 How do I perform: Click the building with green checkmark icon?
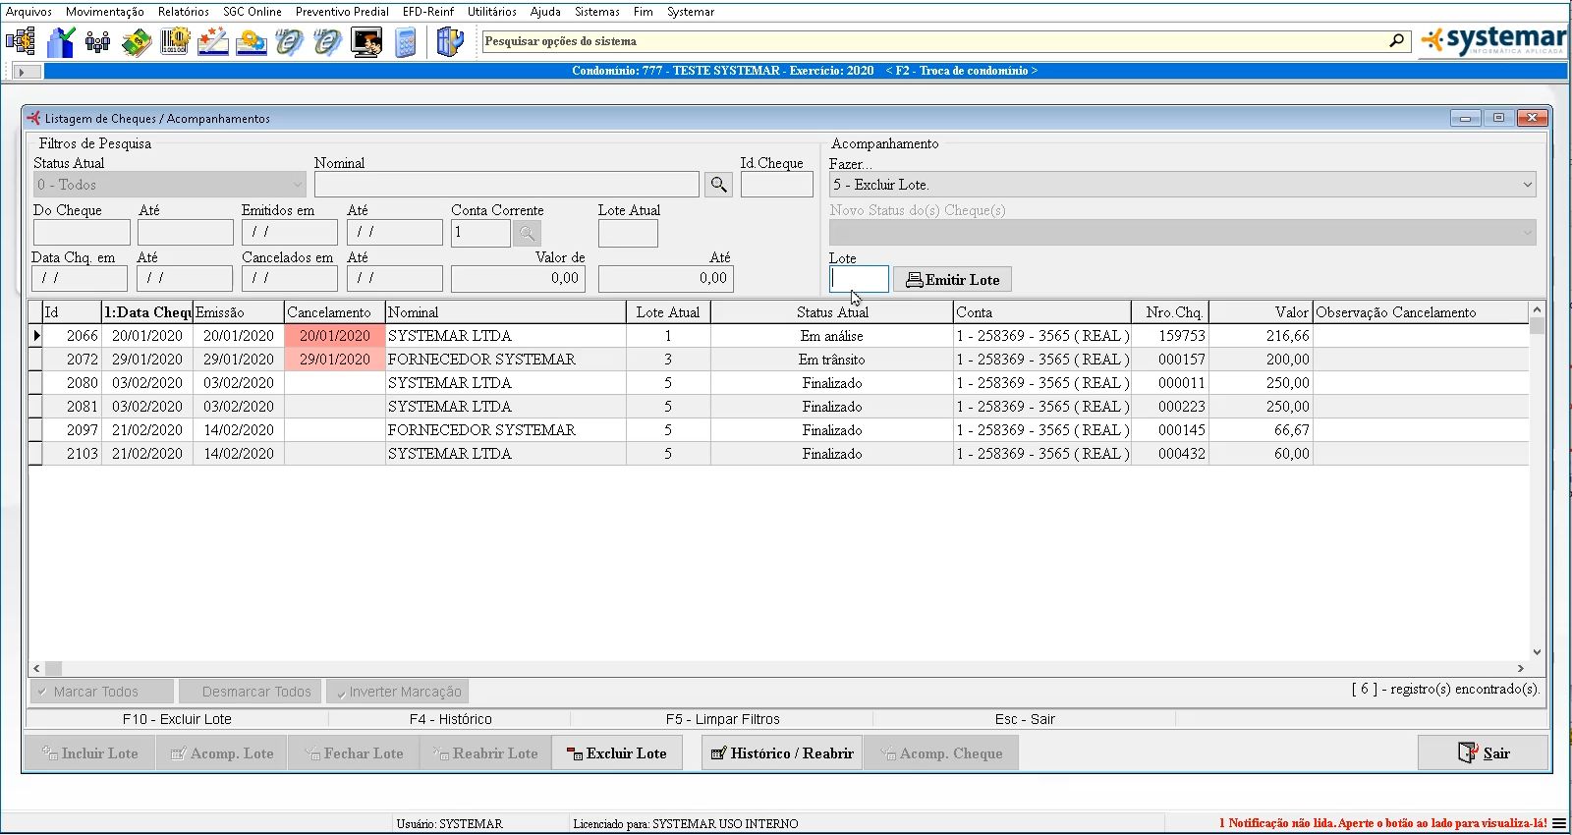coord(61,42)
